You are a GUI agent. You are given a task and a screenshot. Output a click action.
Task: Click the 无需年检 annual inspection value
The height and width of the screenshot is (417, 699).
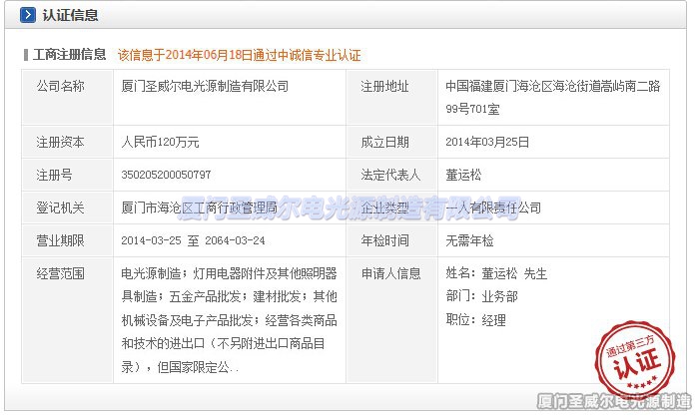pyautogui.click(x=469, y=240)
